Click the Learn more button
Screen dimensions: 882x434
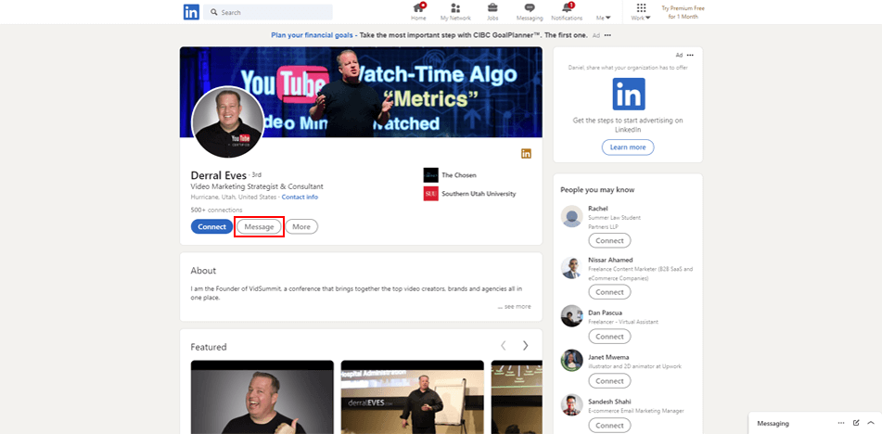[628, 147]
